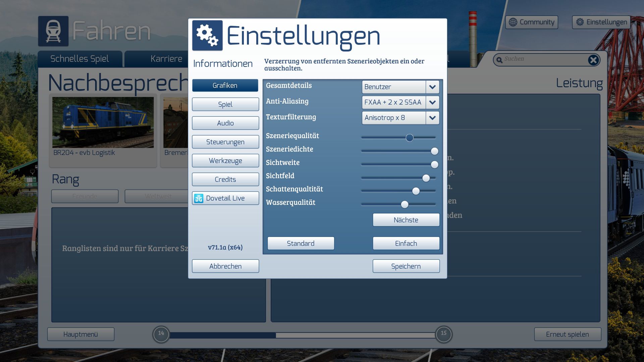The height and width of the screenshot is (362, 644).
Task: Switch to the Spiel settings tab
Action: tap(225, 104)
